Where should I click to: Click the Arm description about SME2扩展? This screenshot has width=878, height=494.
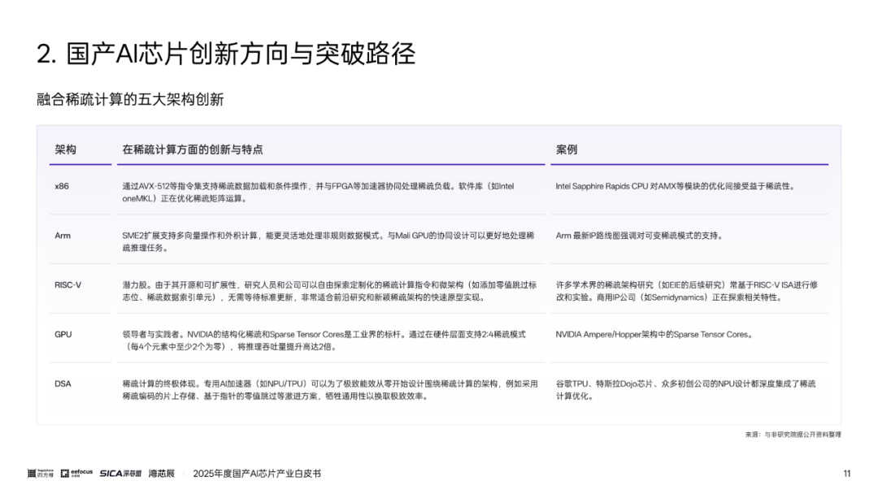[x=328, y=241]
